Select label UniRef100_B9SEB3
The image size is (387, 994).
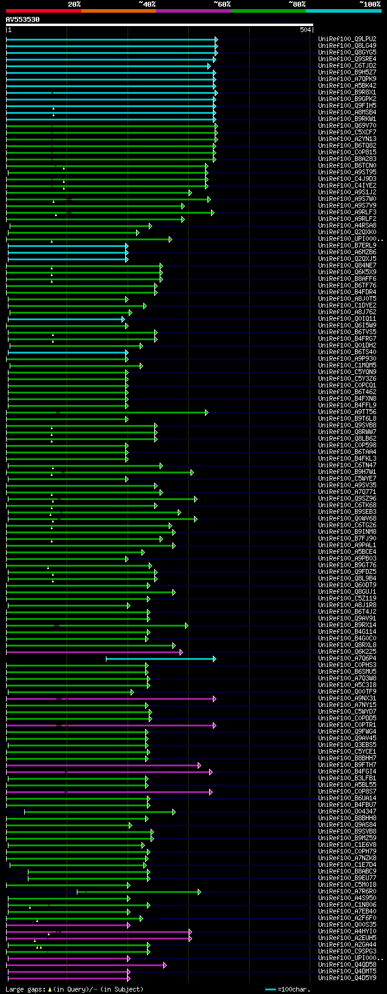[347, 512]
